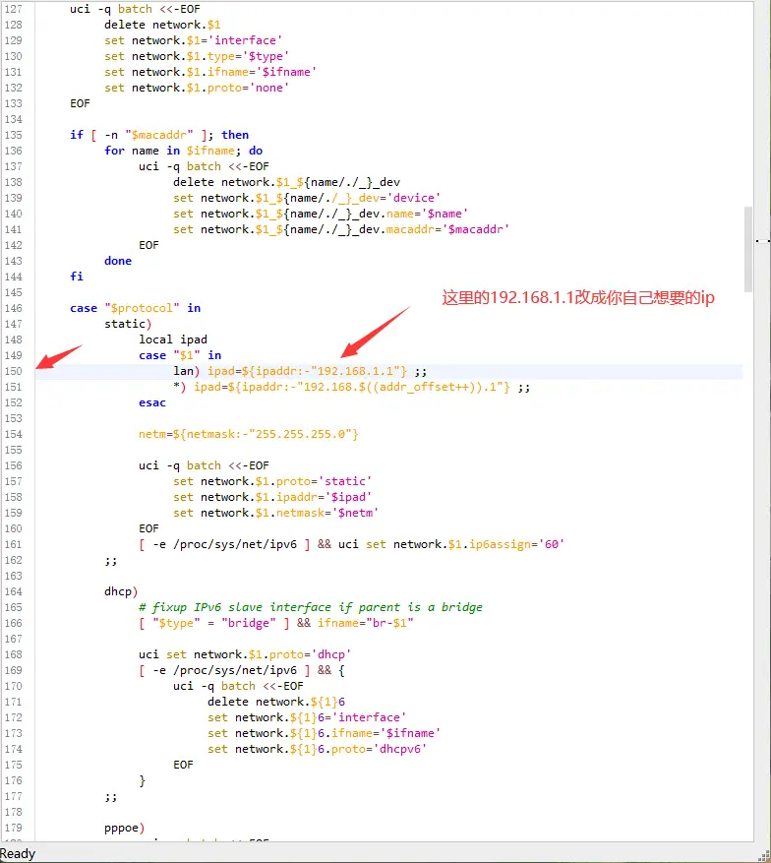
Task: Click the line setting netmask='$netm'
Action: (x=275, y=514)
